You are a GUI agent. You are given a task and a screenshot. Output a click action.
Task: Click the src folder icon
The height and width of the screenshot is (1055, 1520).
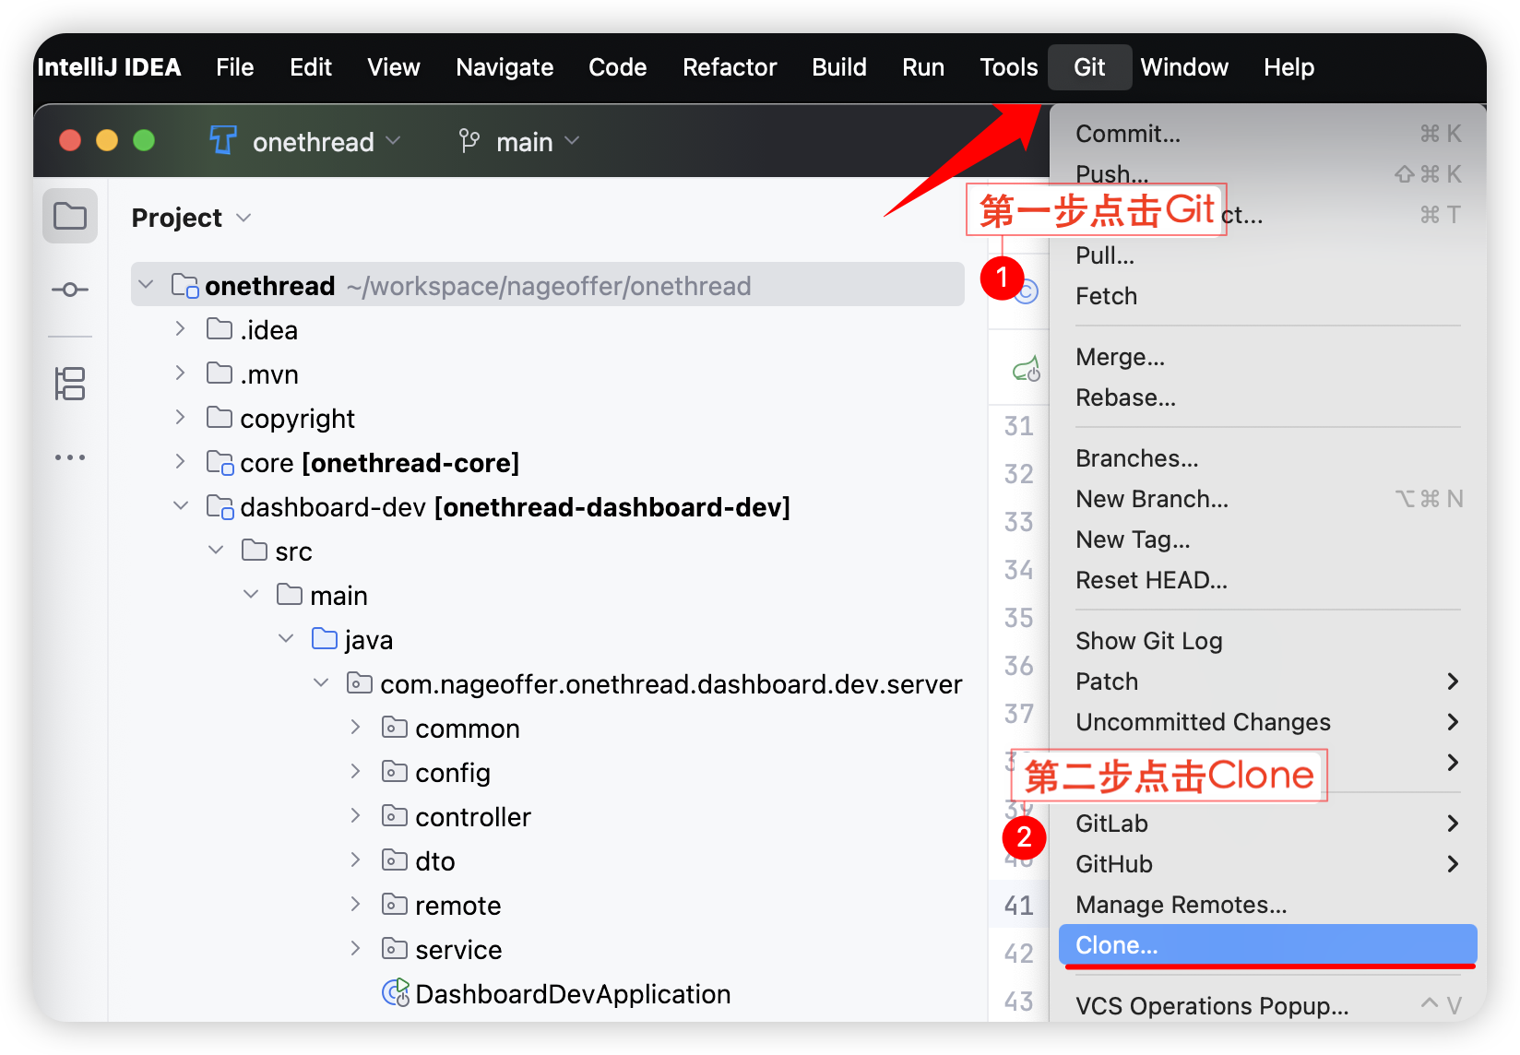tap(255, 551)
